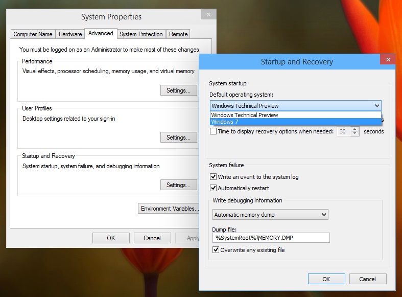Select the Advanced tab
The image size is (402, 297).
(101, 33)
